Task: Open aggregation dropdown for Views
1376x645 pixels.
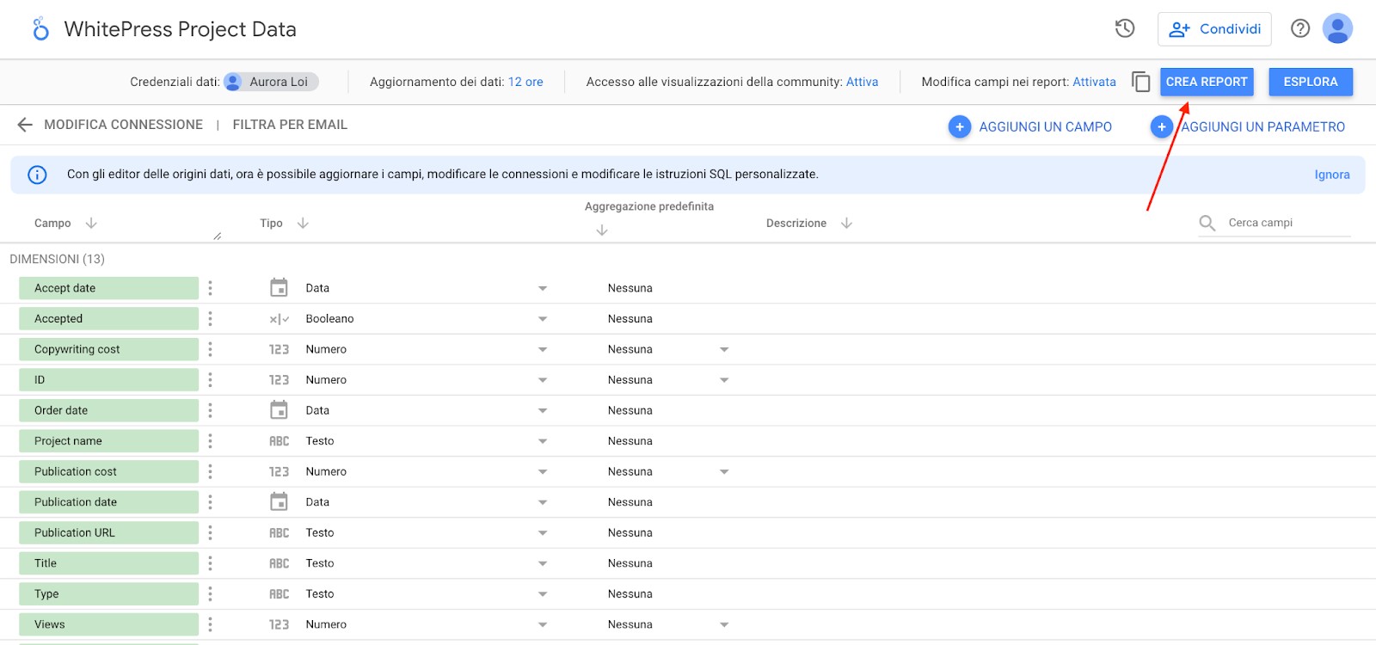Action: 724,624
